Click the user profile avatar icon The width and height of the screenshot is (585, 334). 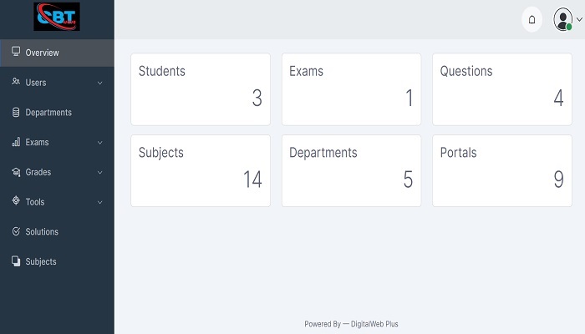click(x=563, y=19)
